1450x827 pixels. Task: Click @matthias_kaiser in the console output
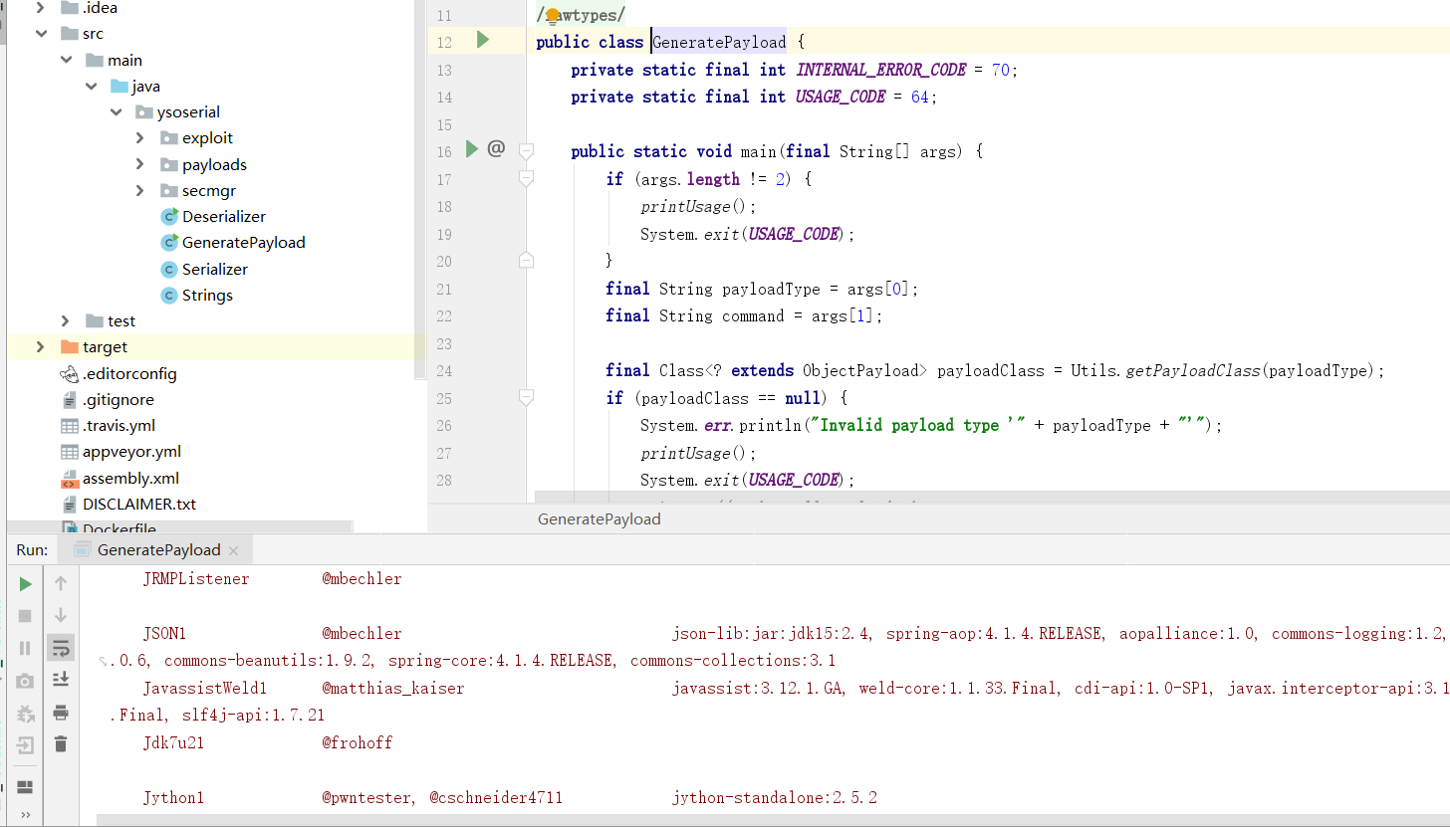coord(393,689)
